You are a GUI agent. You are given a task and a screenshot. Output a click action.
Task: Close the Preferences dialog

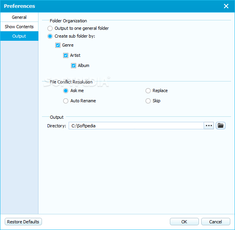point(226,6)
